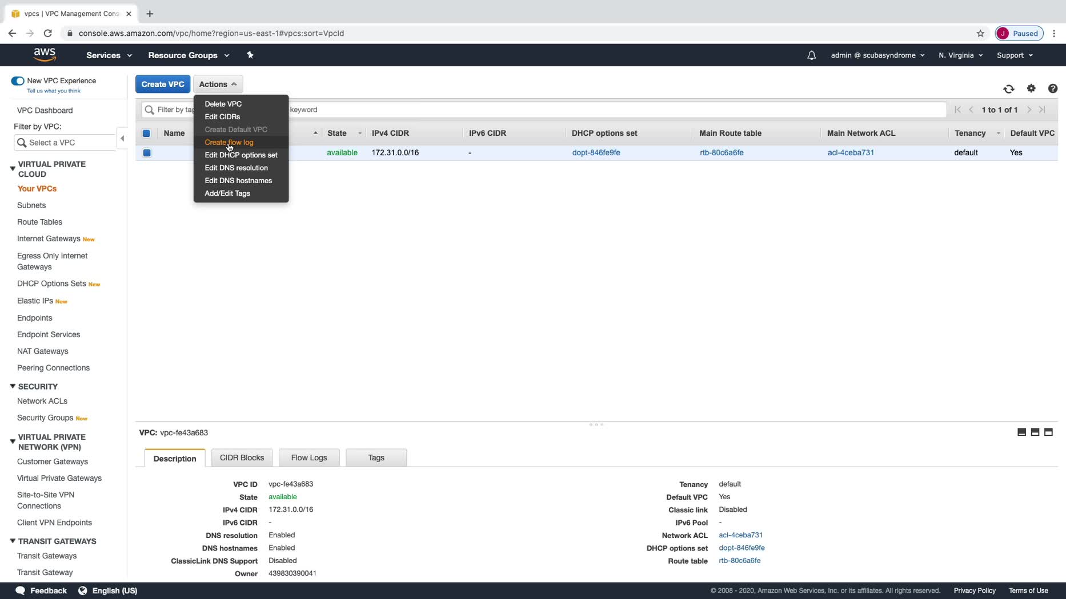Open Chrome's three-dot menu
The image size is (1066, 599).
[x=1054, y=33]
